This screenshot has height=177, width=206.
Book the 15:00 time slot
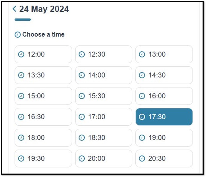pos(43,96)
